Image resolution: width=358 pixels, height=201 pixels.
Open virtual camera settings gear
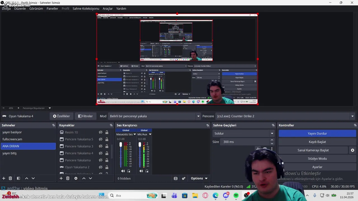[x=352, y=150]
